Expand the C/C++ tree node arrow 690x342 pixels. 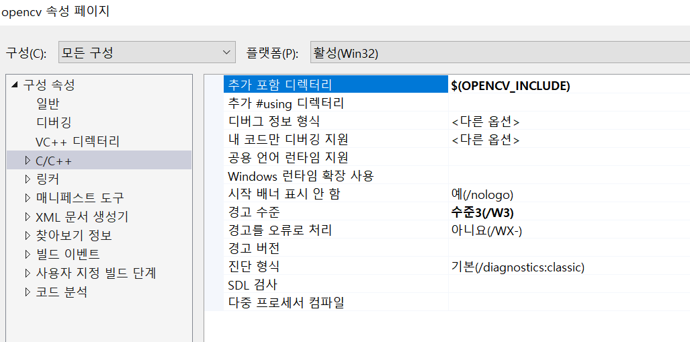pos(28,161)
